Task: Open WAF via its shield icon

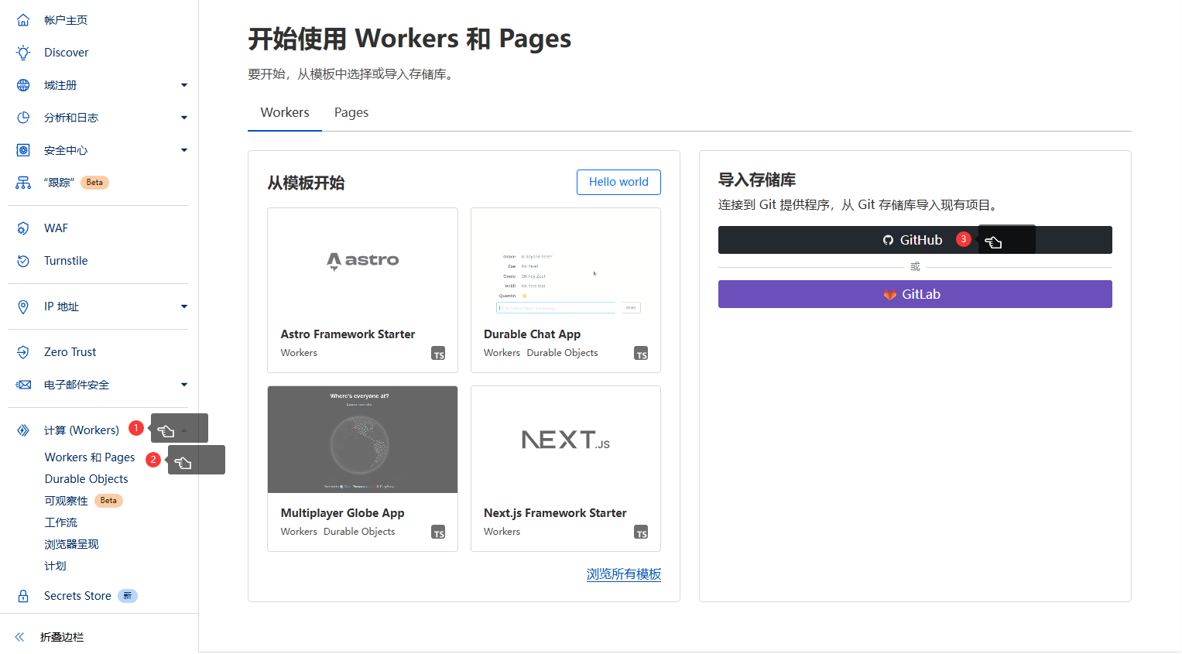Action: point(22,228)
